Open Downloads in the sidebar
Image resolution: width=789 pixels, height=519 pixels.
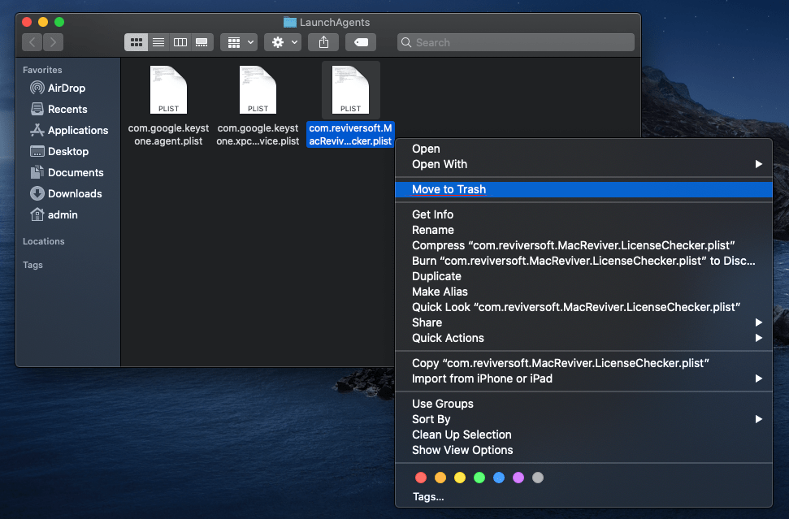pyautogui.click(x=66, y=193)
